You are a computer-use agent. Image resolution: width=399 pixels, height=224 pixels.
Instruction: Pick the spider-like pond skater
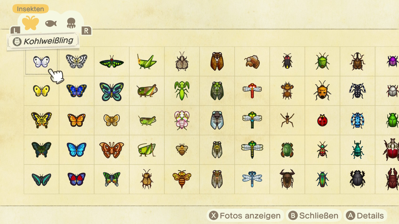tap(287, 120)
